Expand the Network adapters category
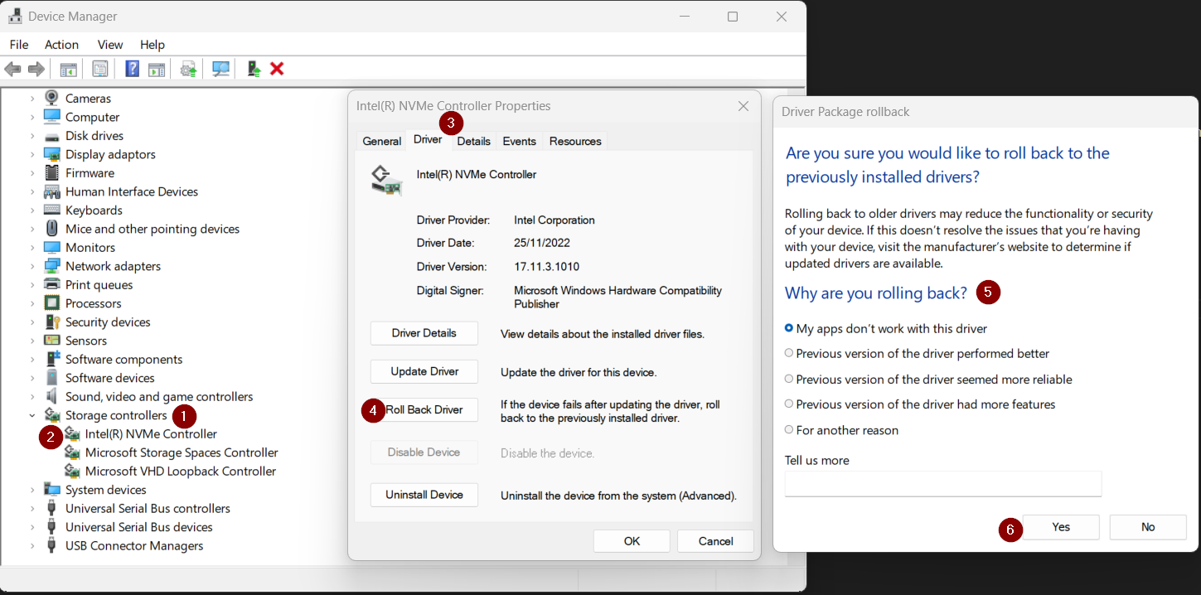Image resolution: width=1201 pixels, height=595 pixels. click(32, 266)
